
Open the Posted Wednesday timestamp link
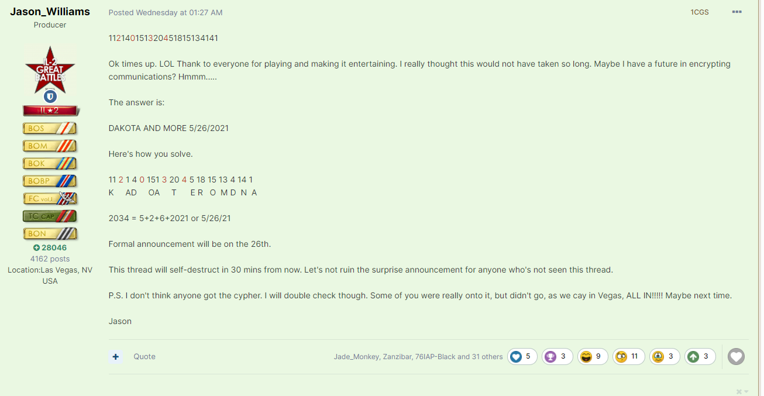tap(166, 12)
